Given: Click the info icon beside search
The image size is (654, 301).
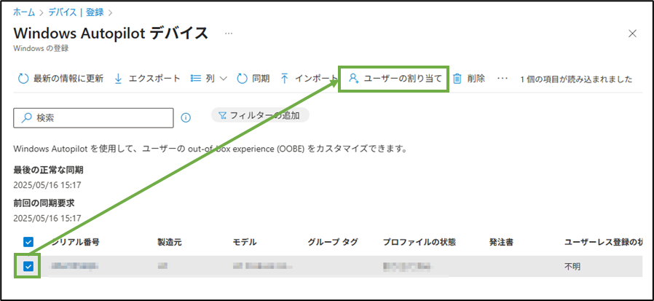Looking at the screenshot, I should [186, 118].
